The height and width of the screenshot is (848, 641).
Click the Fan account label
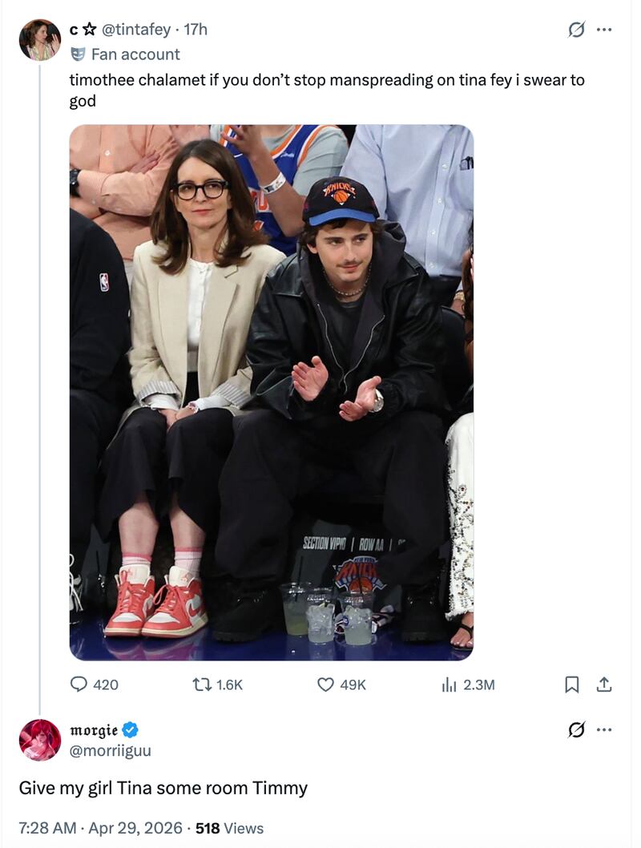pos(135,55)
